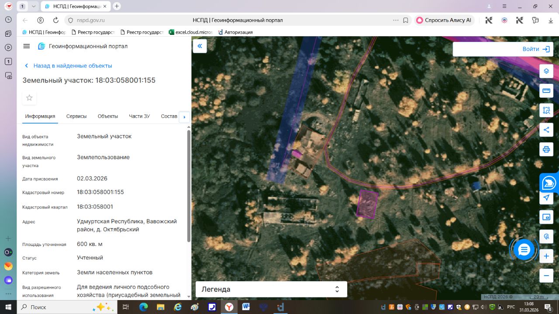
Task: Open Windows Task View
Action: click(125, 307)
